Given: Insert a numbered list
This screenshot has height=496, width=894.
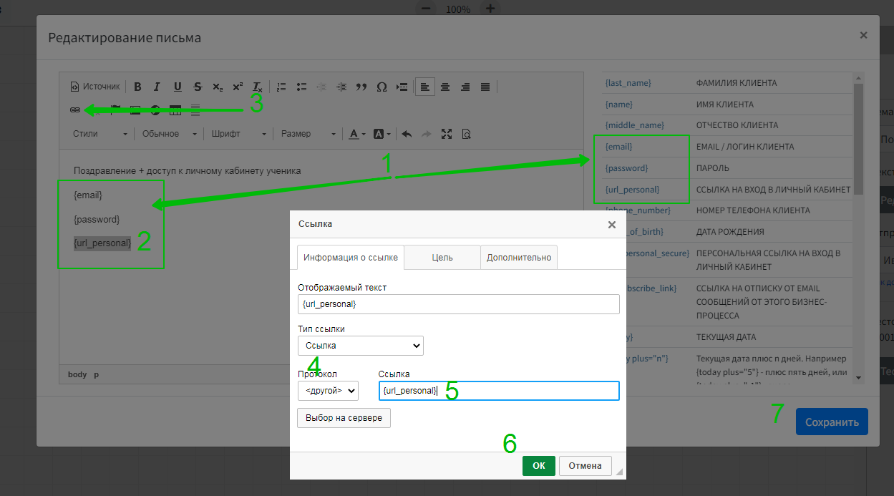Looking at the screenshot, I should (x=281, y=87).
